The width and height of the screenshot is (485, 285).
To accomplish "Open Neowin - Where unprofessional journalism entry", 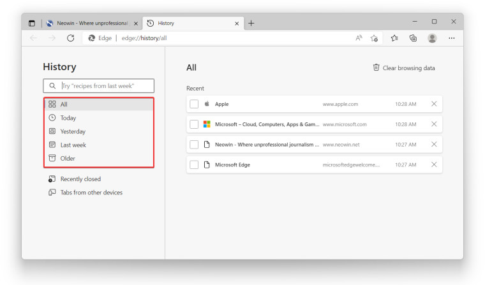I will coord(314,144).
